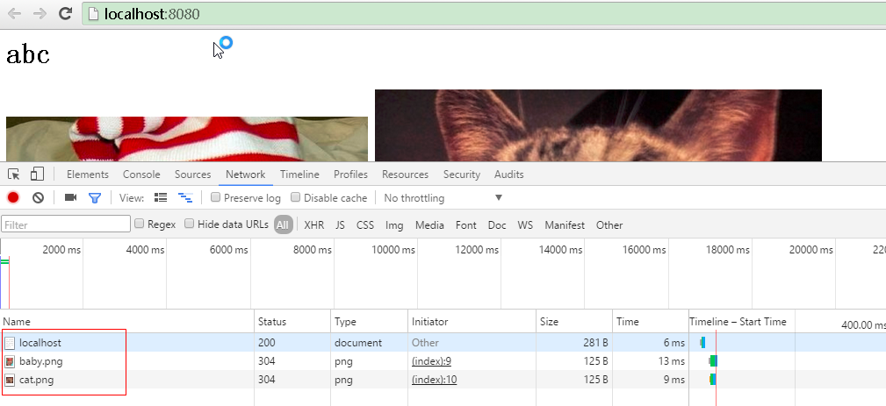This screenshot has width=886, height=406.
Task: Click the baby.png file icon
Action: click(10, 361)
